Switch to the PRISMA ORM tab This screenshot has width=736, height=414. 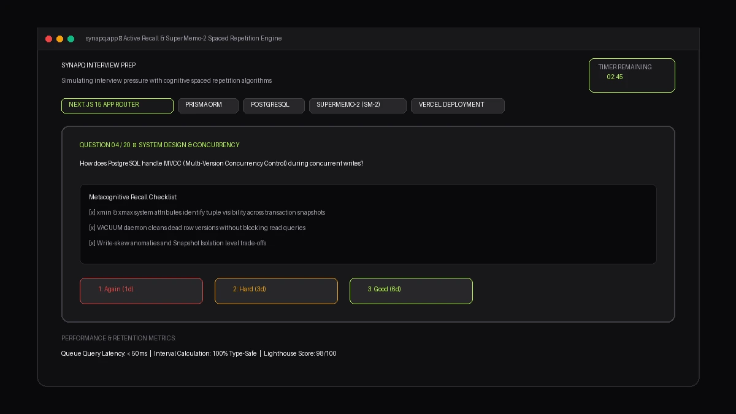point(208,105)
